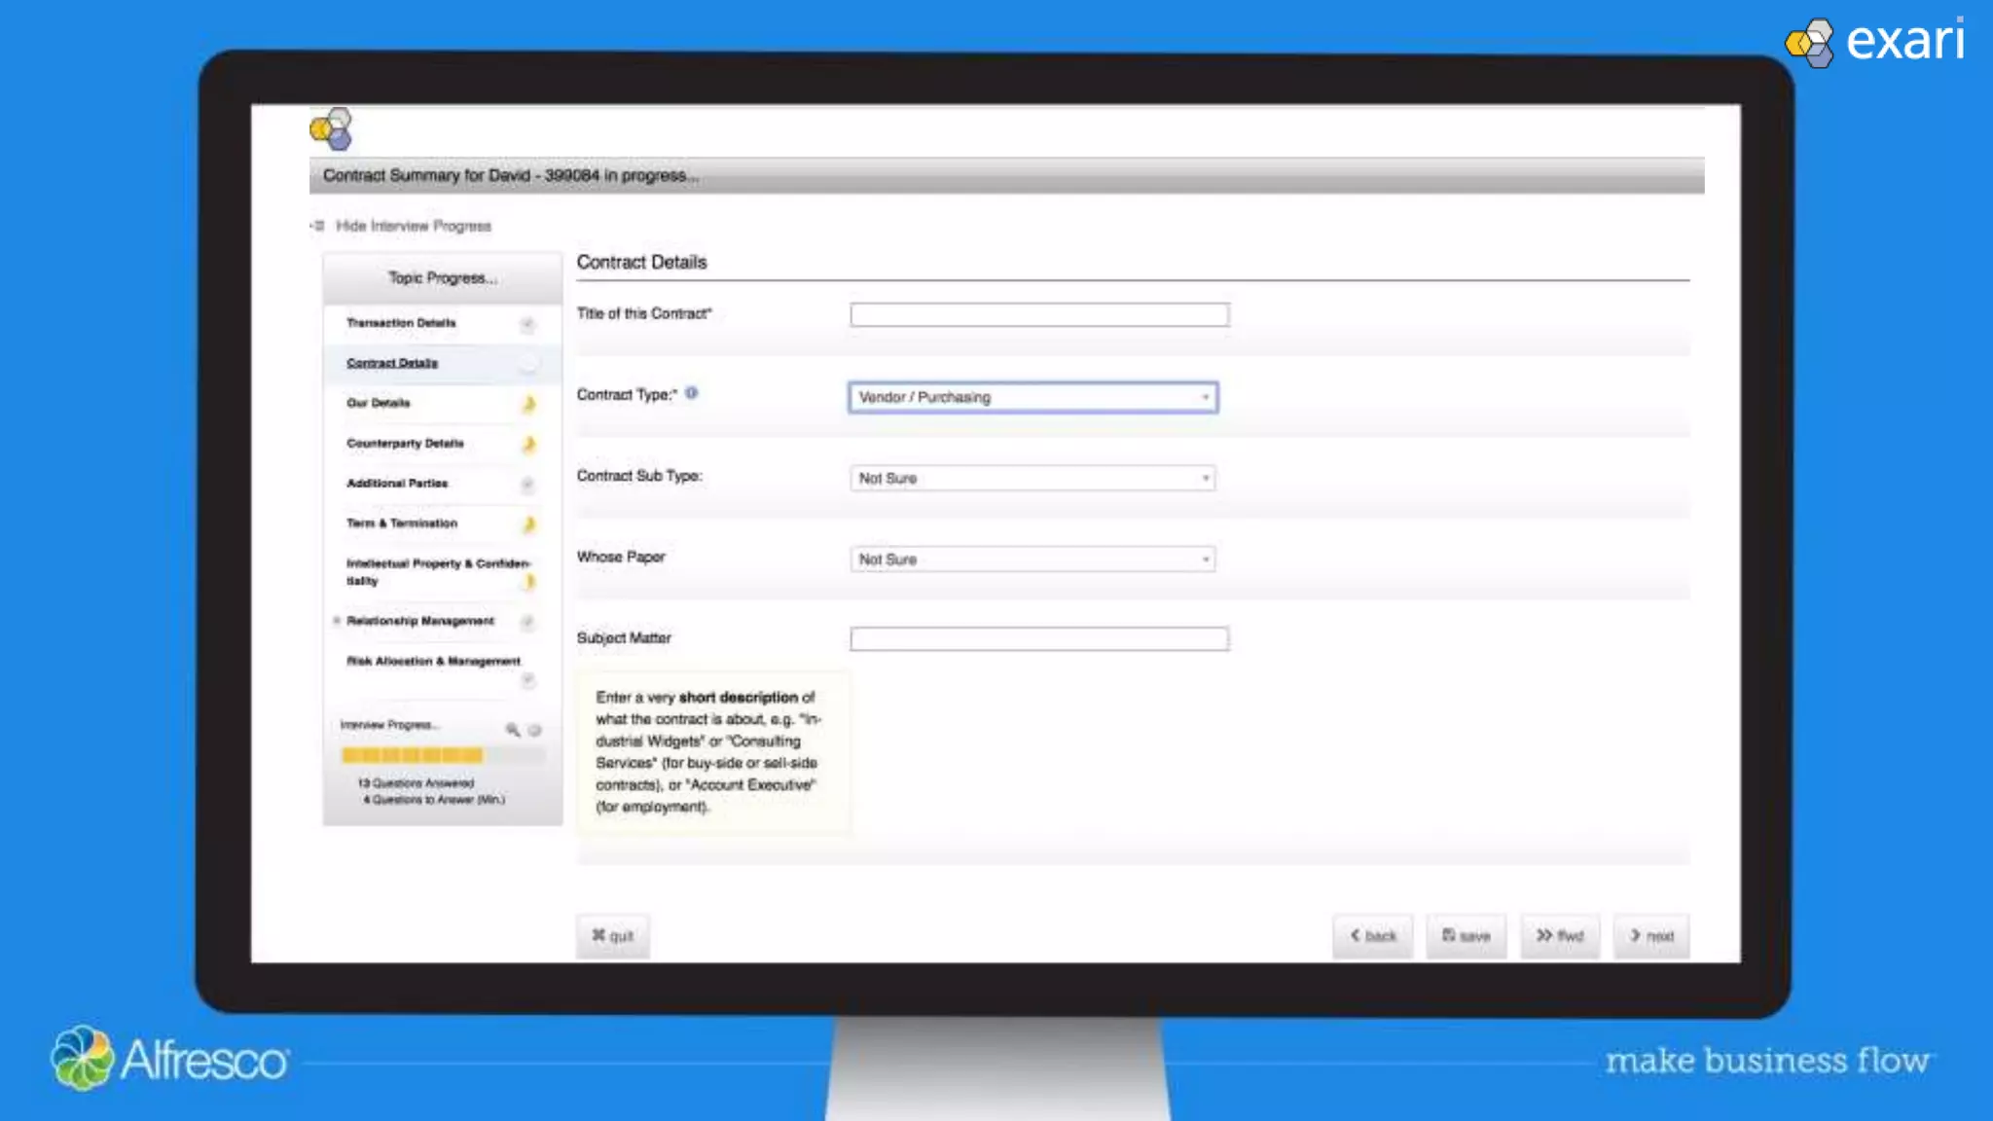Click the Counterparty Details status icon
The image size is (1993, 1121).
[528, 445]
